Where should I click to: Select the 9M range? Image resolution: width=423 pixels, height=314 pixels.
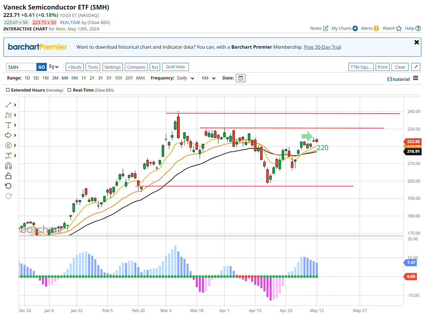pos(74,78)
